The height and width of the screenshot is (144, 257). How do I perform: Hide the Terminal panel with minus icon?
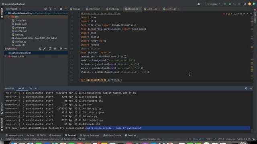click(x=251, y=88)
